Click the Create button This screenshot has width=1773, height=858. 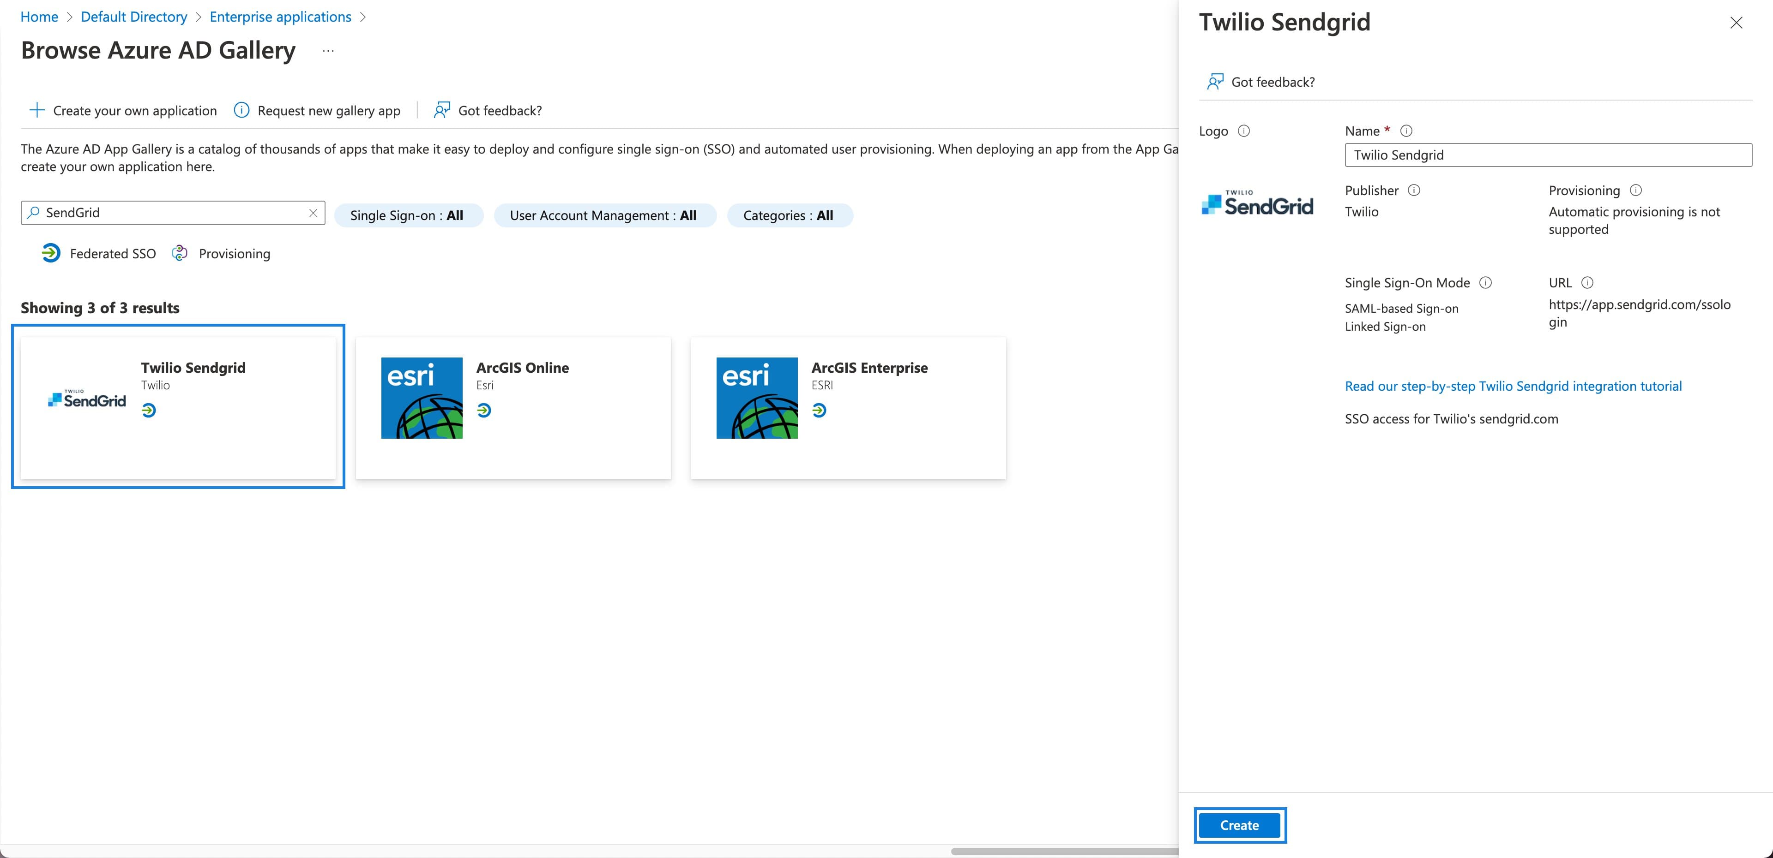point(1239,825)
